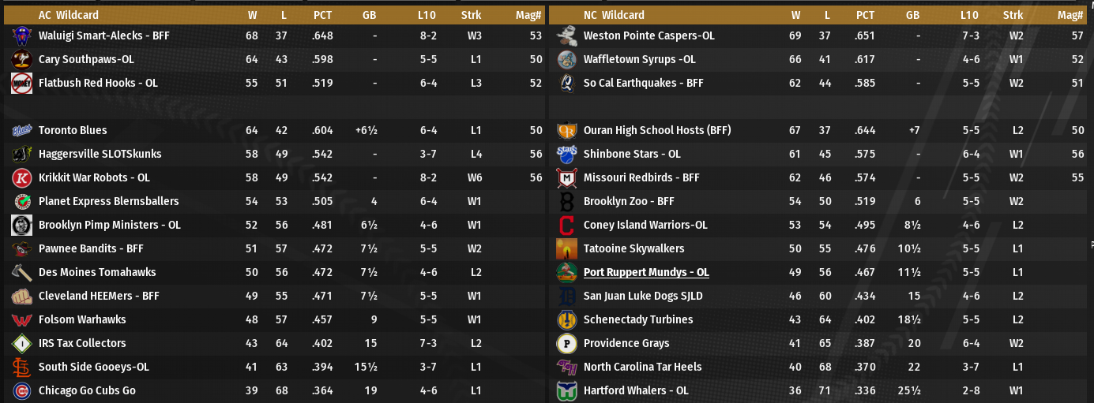This screenshot has height=403, width=1094.
Task: Sort AC Wildcard table by W column
Action: pyautogui.click(x=252, y=14)
